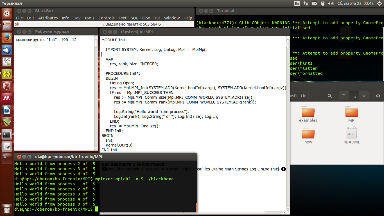Open LibreOffice Writer from the launcher
This screenshot has width=384, height=216.
[x=7, y=110]
